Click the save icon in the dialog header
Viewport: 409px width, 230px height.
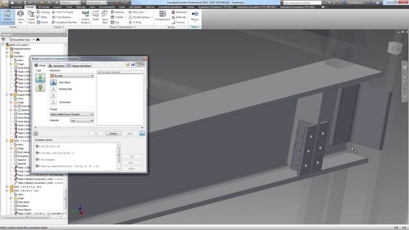[x=132, y=65]
